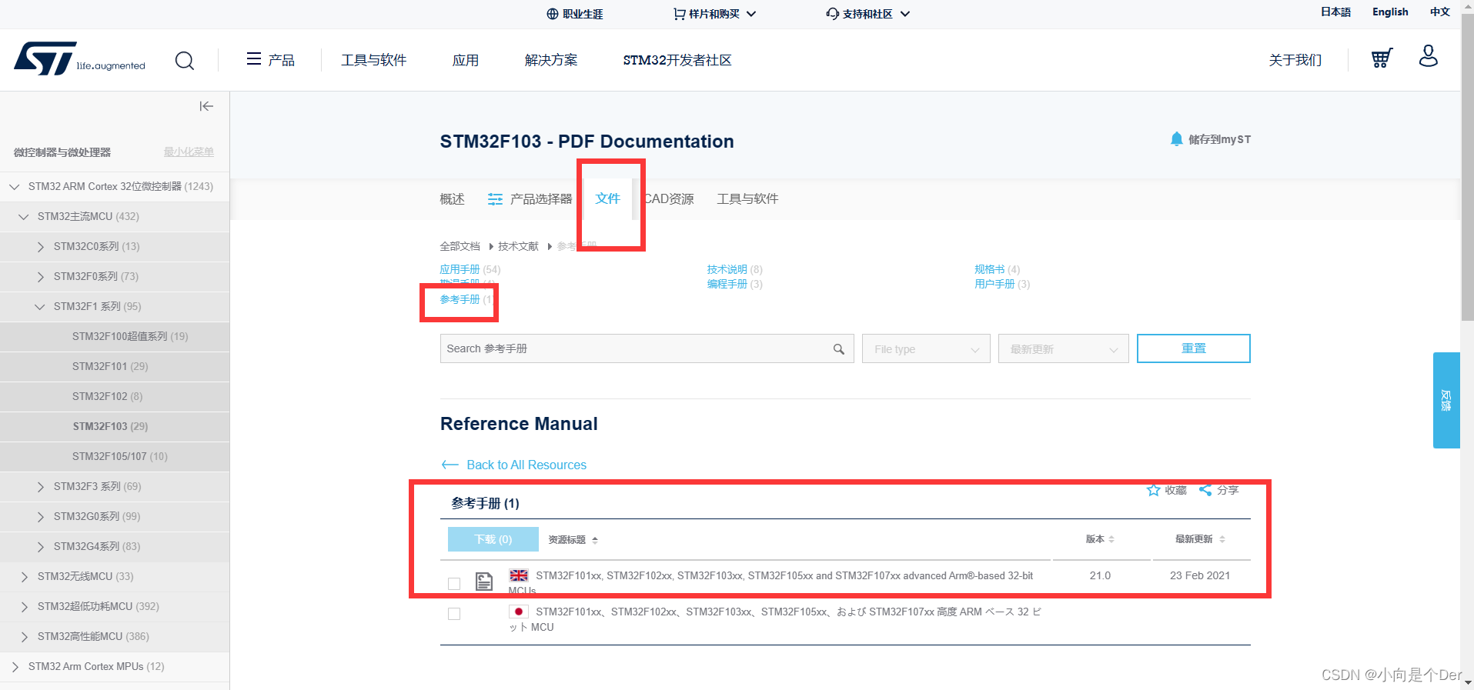Screen dimensions: 1474x690
Task: Switch language to 日本語
Action: point(1336,12)
